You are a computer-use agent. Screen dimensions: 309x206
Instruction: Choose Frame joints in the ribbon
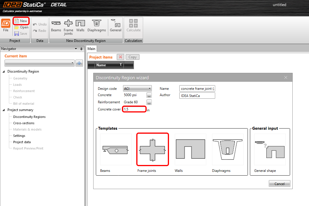point(68,26)
